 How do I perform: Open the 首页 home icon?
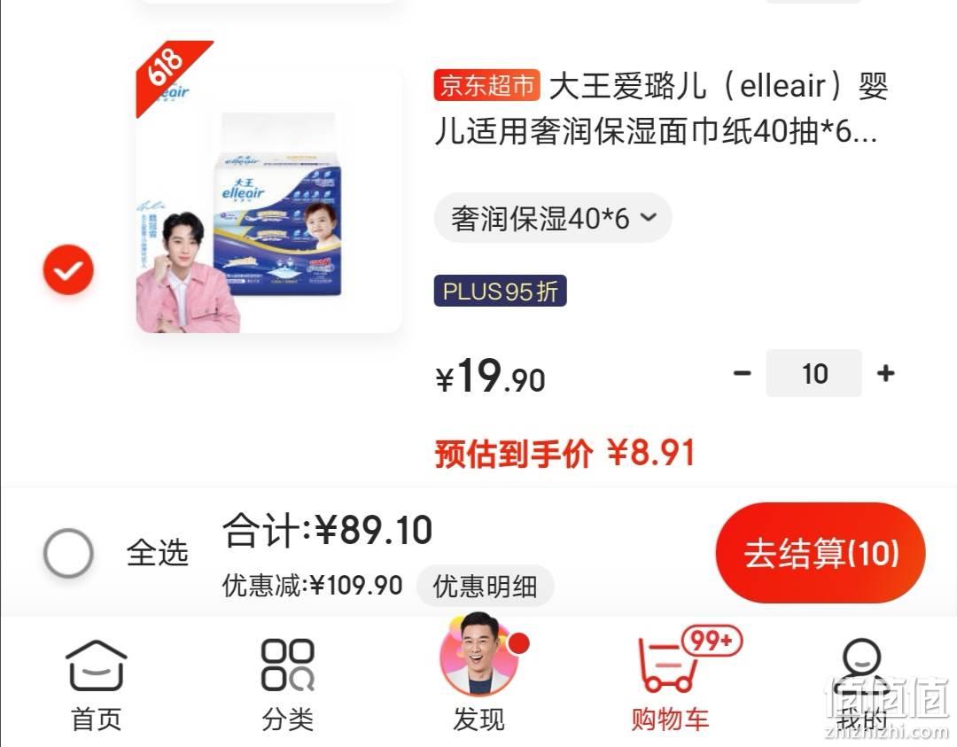(x=97, y=684)
